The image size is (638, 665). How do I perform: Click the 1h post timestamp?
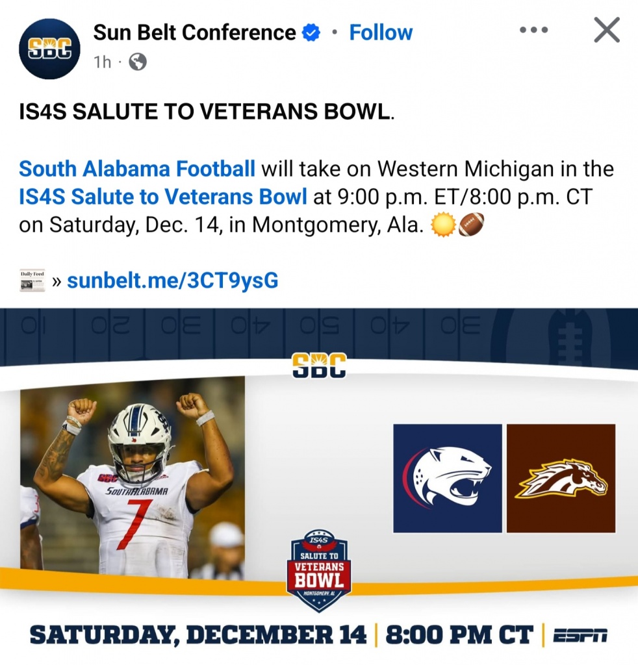click(102, 62)
